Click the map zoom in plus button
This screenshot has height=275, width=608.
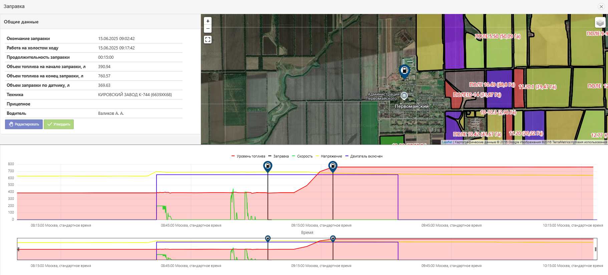coord(208,21)
